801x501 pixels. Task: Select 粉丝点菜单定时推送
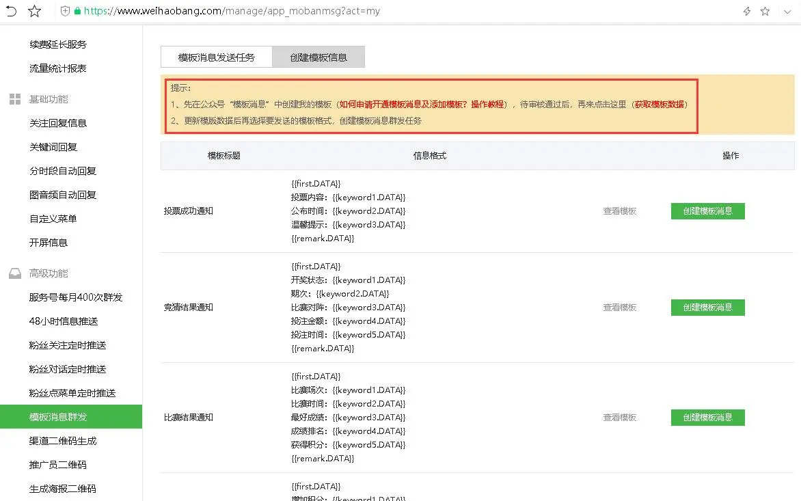(72, 393)
